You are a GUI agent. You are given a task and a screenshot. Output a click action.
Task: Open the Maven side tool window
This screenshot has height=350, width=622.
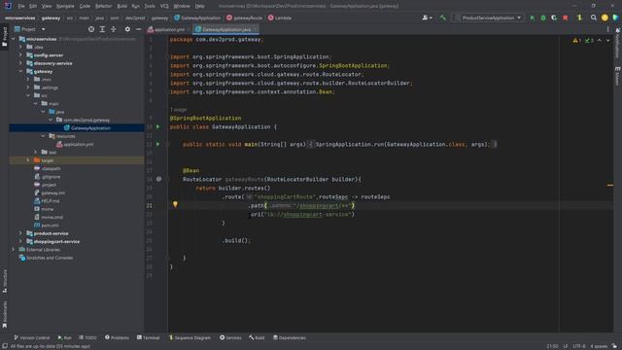point(618,76)
